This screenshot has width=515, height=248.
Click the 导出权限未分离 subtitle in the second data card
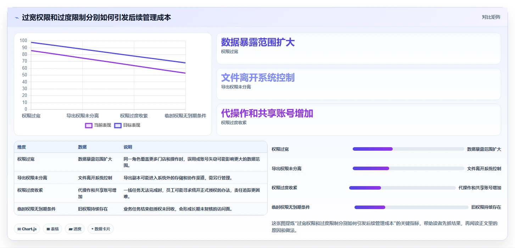pos(236,87)
